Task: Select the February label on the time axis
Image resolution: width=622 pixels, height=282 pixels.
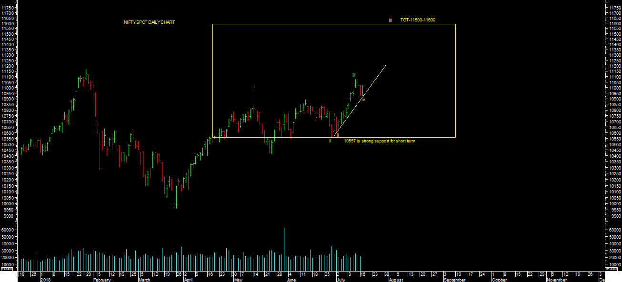Action: (x=102, y=280)
